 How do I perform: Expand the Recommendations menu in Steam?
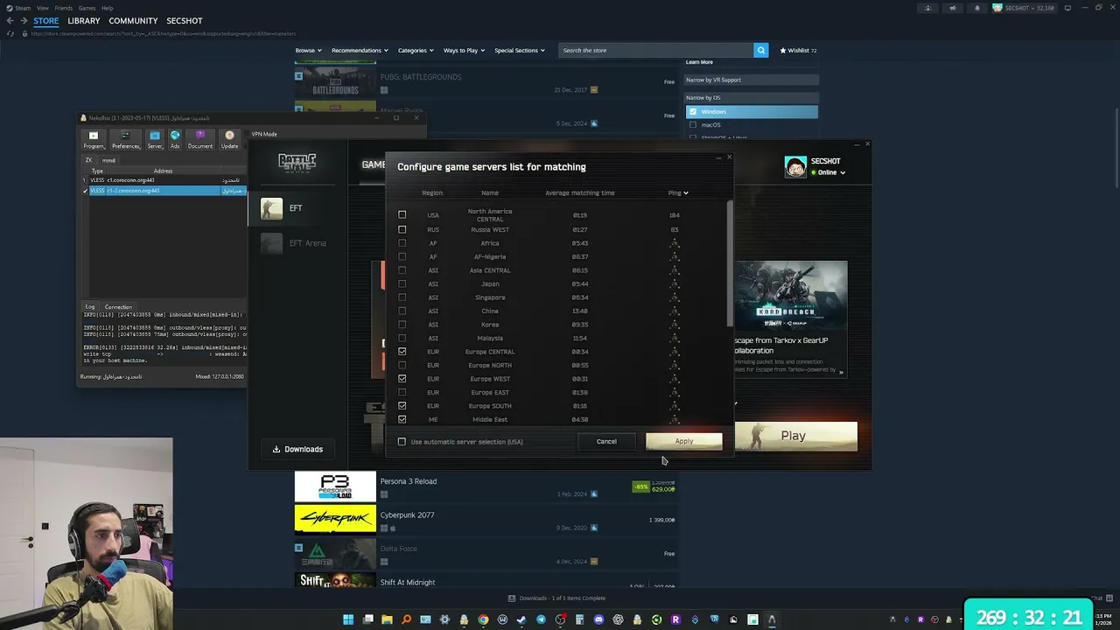tap(360, 50)
